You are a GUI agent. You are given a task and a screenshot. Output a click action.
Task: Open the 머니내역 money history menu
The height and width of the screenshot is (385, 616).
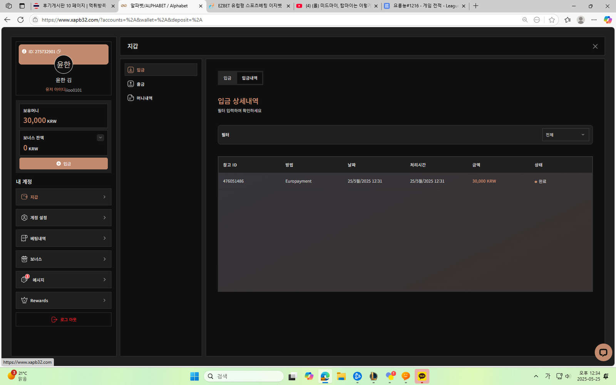[145, 98]
